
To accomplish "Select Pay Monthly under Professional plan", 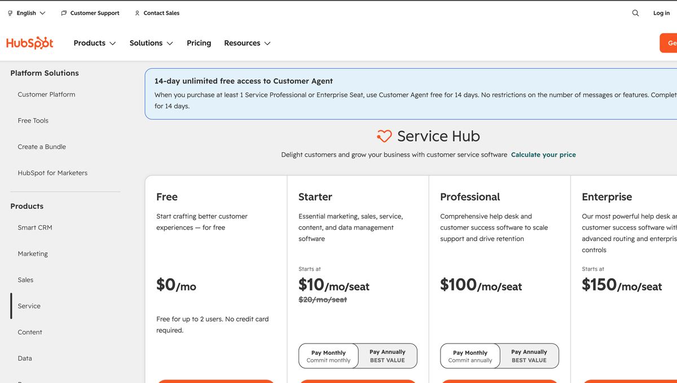I will pyautogui.click(x=470, y=356).
